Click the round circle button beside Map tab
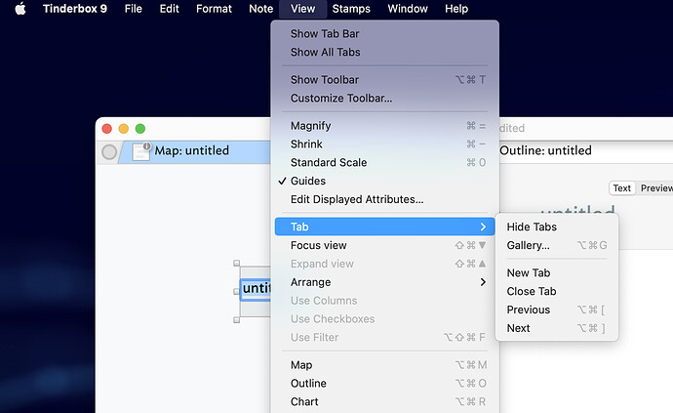673x413 pixels. tap(109, 152)
